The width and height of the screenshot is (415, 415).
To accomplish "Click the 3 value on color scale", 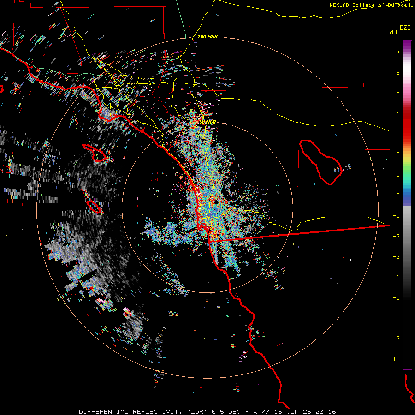I will coord(398,134).
